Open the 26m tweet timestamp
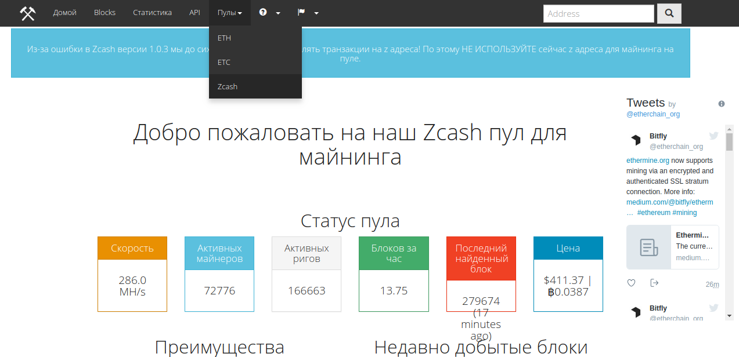Screen dimensions: 739x357 coord(712,285)
